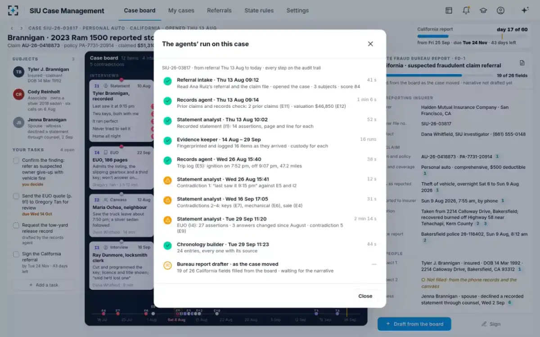This screenshot has width=540, height=337.
Task: Go to previous case with left chevron
Action: [x=12, y=28]
